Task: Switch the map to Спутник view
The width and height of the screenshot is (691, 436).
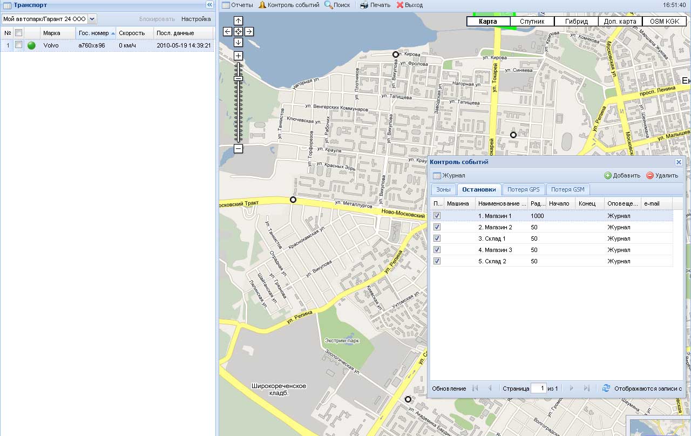Action: pos(532,22)
